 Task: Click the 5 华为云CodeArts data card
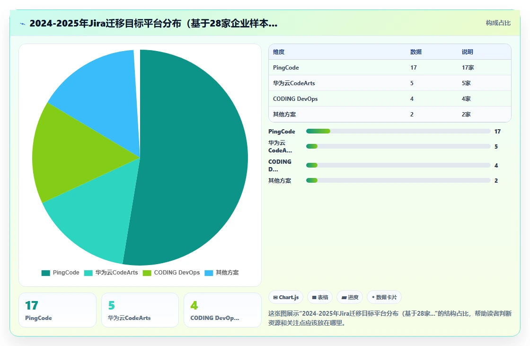(x=140, y=310)
